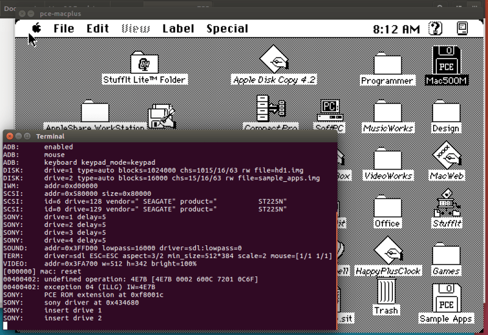Select the StuffIt Lite Folder icon
Viewport: 488px width, 335px height.
[x=145, y=62]
